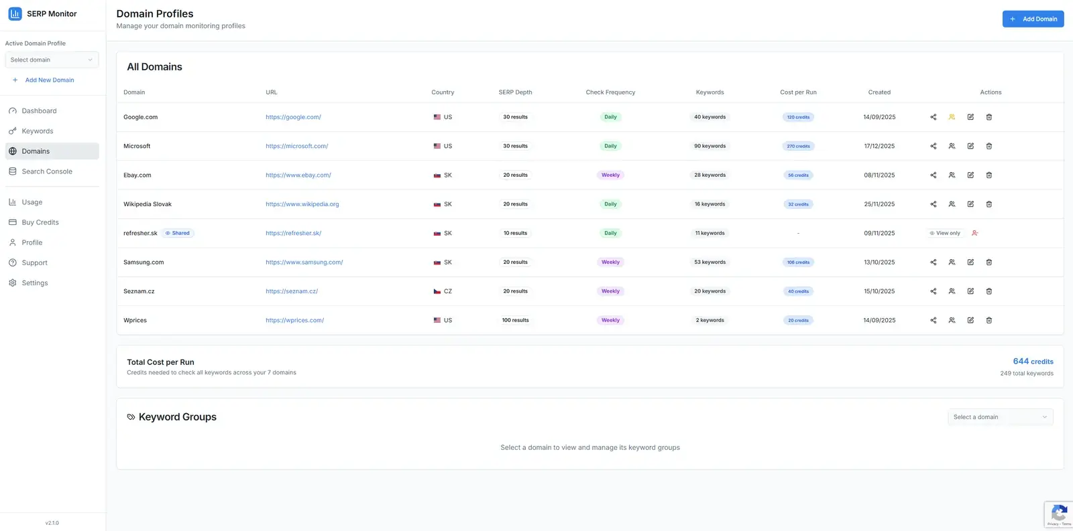Open Buy Credits in sidebar
The width and height of the screenshot is (1073, 531).
[52, 222]
